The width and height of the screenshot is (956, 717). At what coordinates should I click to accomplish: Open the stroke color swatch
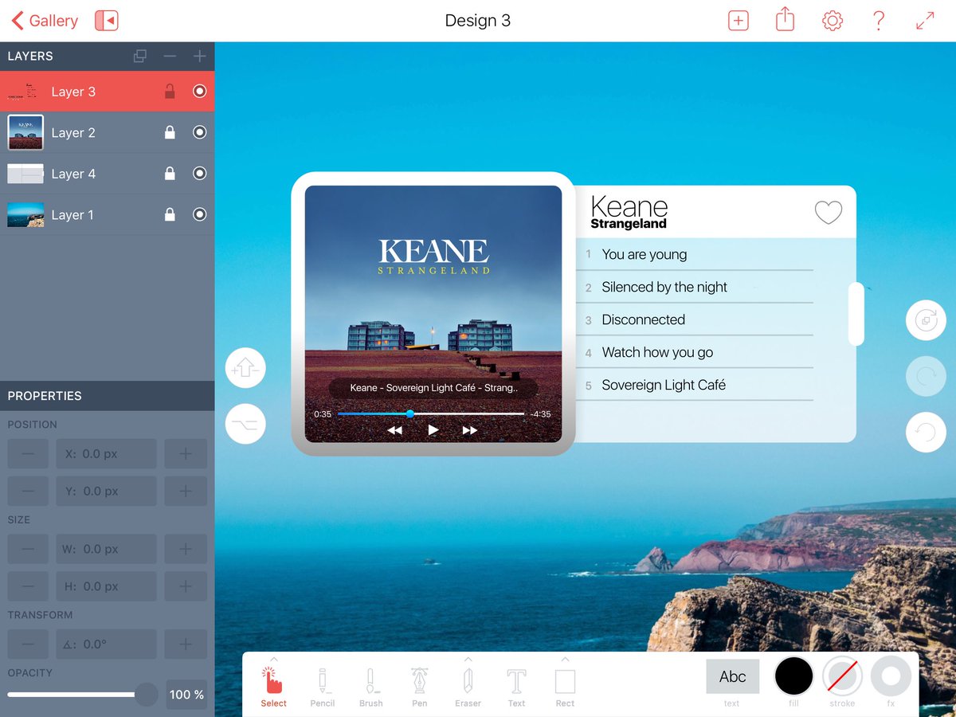click(x=842, y=676)
